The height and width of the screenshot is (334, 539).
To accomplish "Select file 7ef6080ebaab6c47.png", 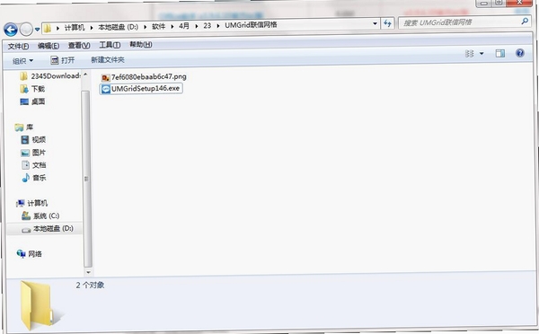I will click(x=144, y=77).
